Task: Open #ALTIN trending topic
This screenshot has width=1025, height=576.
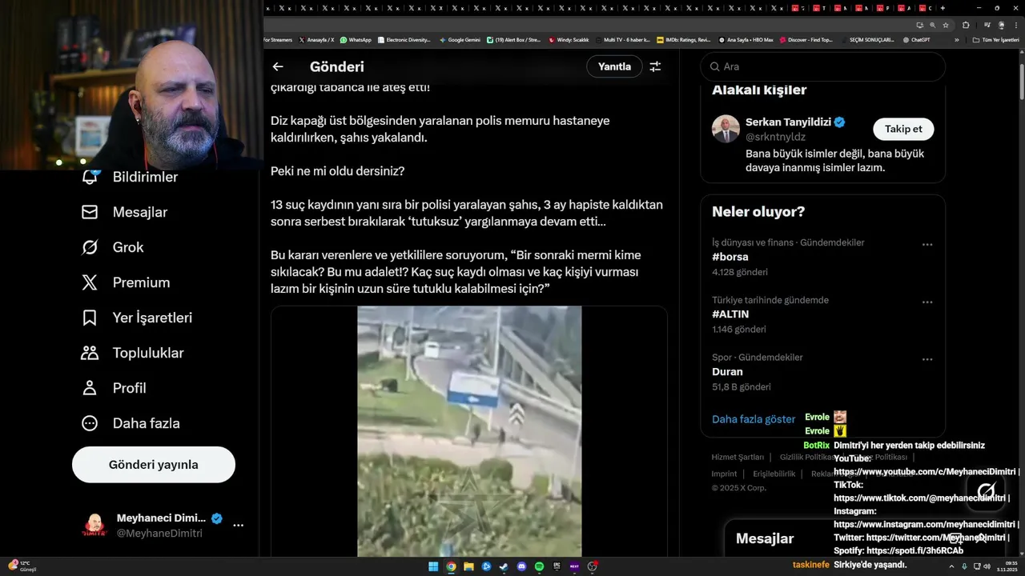Action: tap(730, 314)
